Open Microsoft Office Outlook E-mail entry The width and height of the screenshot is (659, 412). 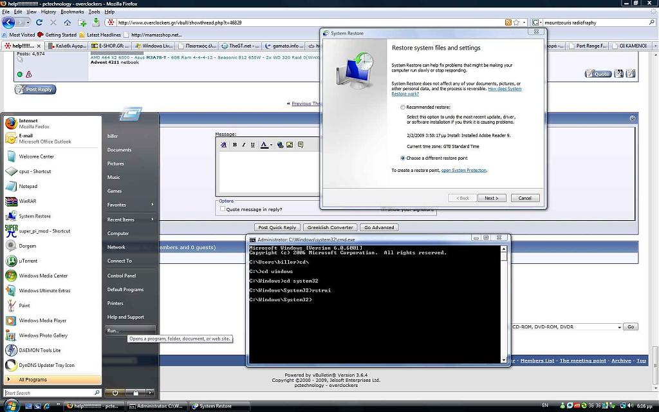click(x=53, y=138)
